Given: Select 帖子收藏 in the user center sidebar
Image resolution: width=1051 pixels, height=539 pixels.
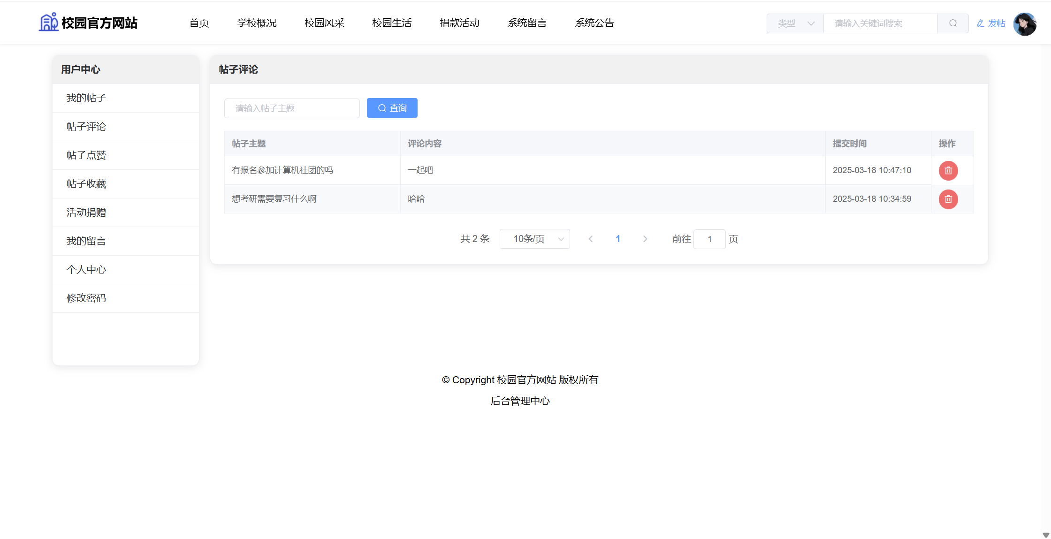Looking at the screenshot, I should (86, 184).
